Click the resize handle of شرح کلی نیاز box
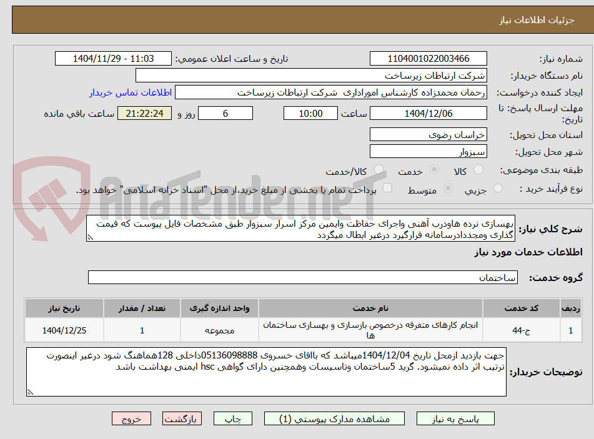The height and width of the screenshot is (439, 594). [x=90, y=237]
